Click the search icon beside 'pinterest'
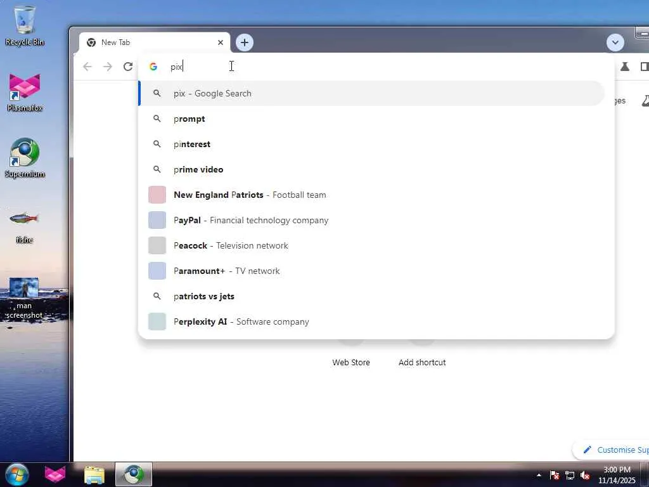Viewport: 649px width, 487px height. 157,144
